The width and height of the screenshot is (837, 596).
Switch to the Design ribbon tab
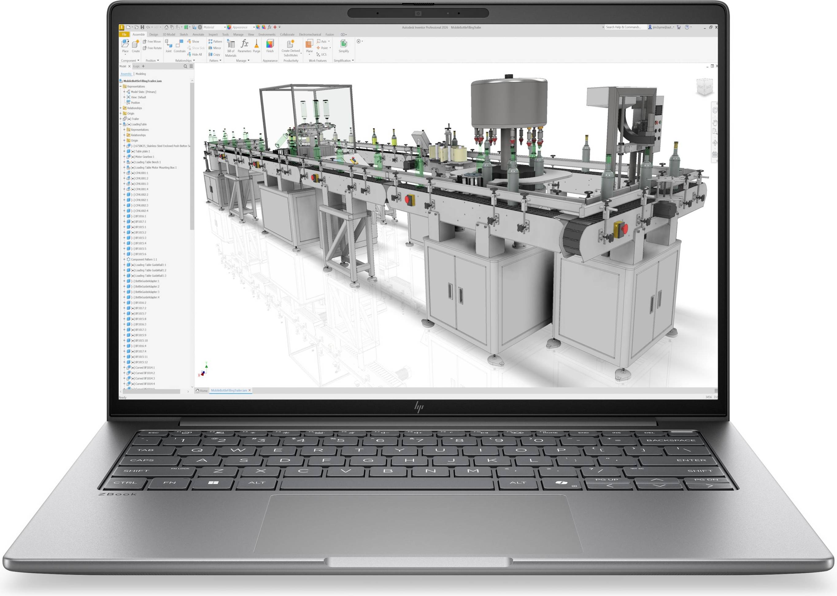[x=154, y=34]
